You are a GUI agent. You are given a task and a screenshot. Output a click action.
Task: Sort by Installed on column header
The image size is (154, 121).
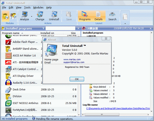pos(47,33)
